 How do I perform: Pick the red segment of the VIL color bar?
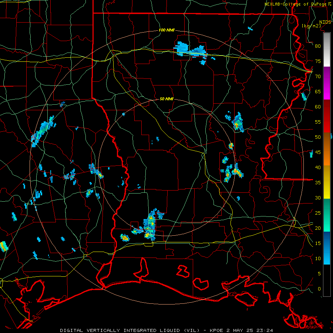click(327, 116)
